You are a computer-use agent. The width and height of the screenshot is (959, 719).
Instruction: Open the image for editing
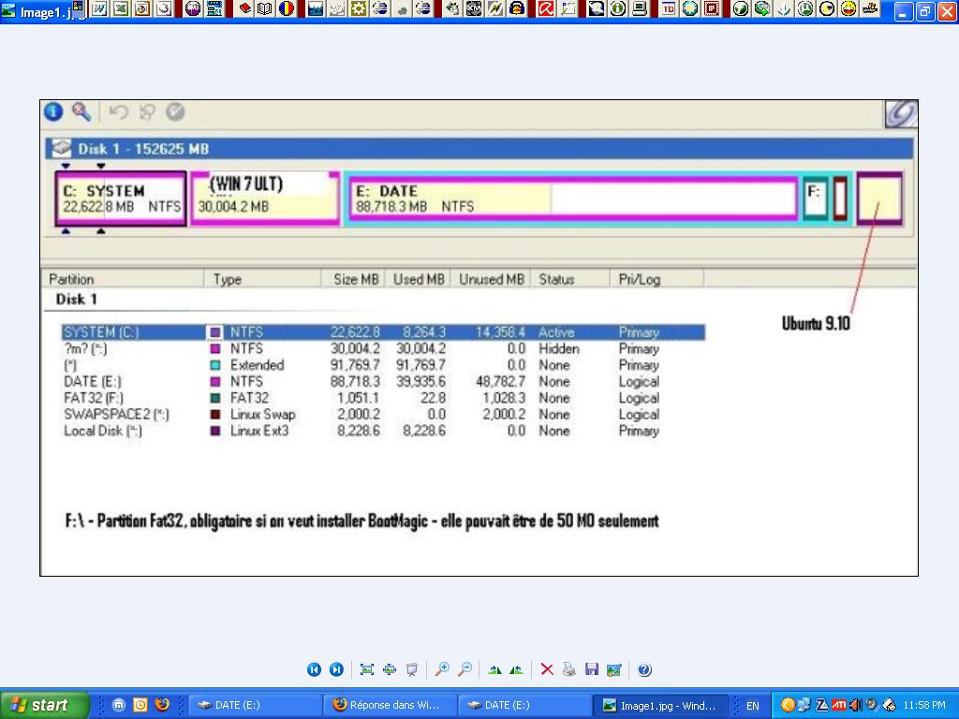click(613, 669)
